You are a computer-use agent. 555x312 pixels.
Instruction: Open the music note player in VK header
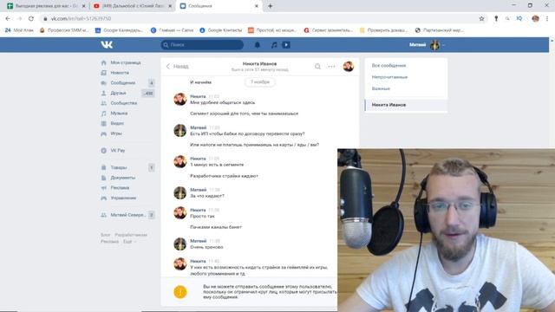(x=274, y=45)
